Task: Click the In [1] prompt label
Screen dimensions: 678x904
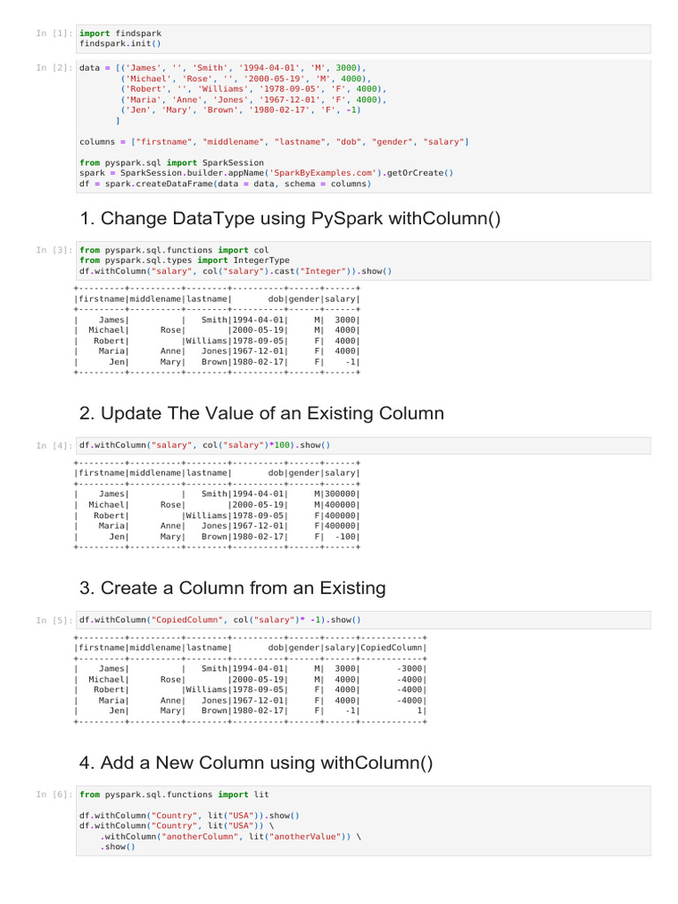Action: 54,34
